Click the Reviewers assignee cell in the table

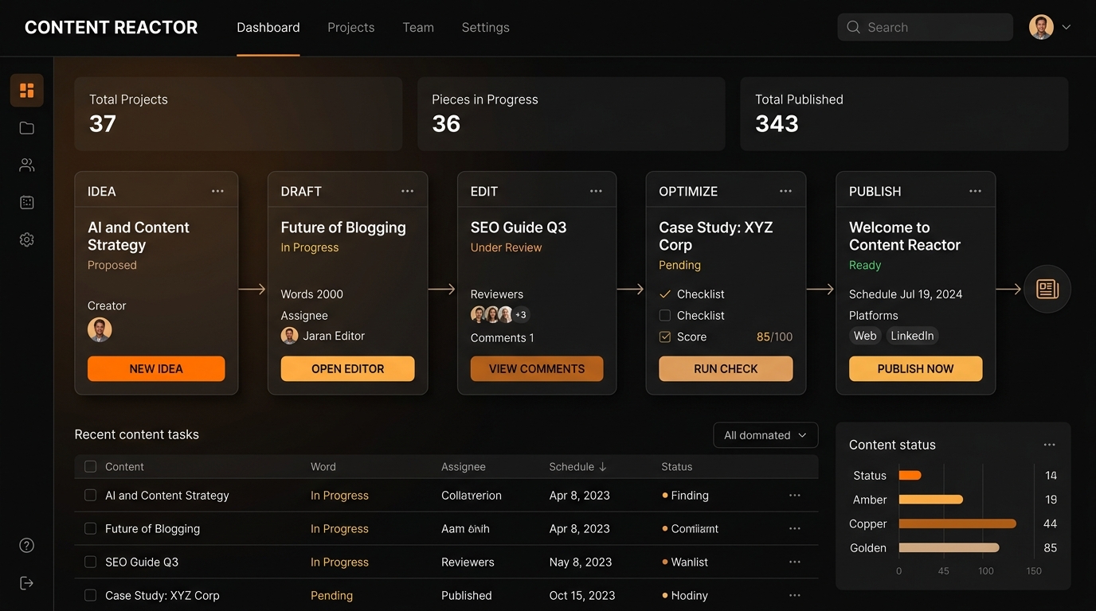tap(468, 562)
